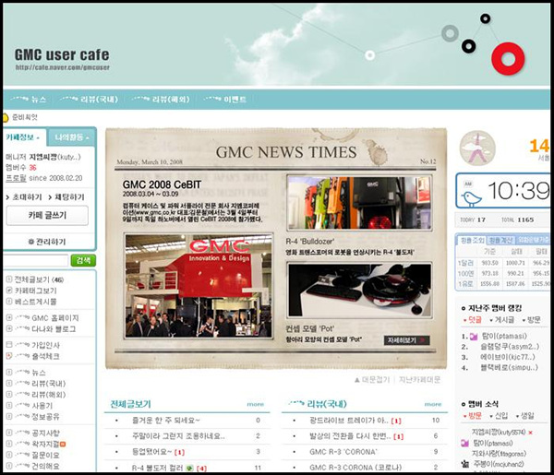Select 신입 filter in 멤버 소식

[499, 416]
